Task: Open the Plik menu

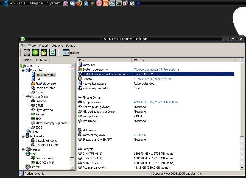Action: point(23,46)
